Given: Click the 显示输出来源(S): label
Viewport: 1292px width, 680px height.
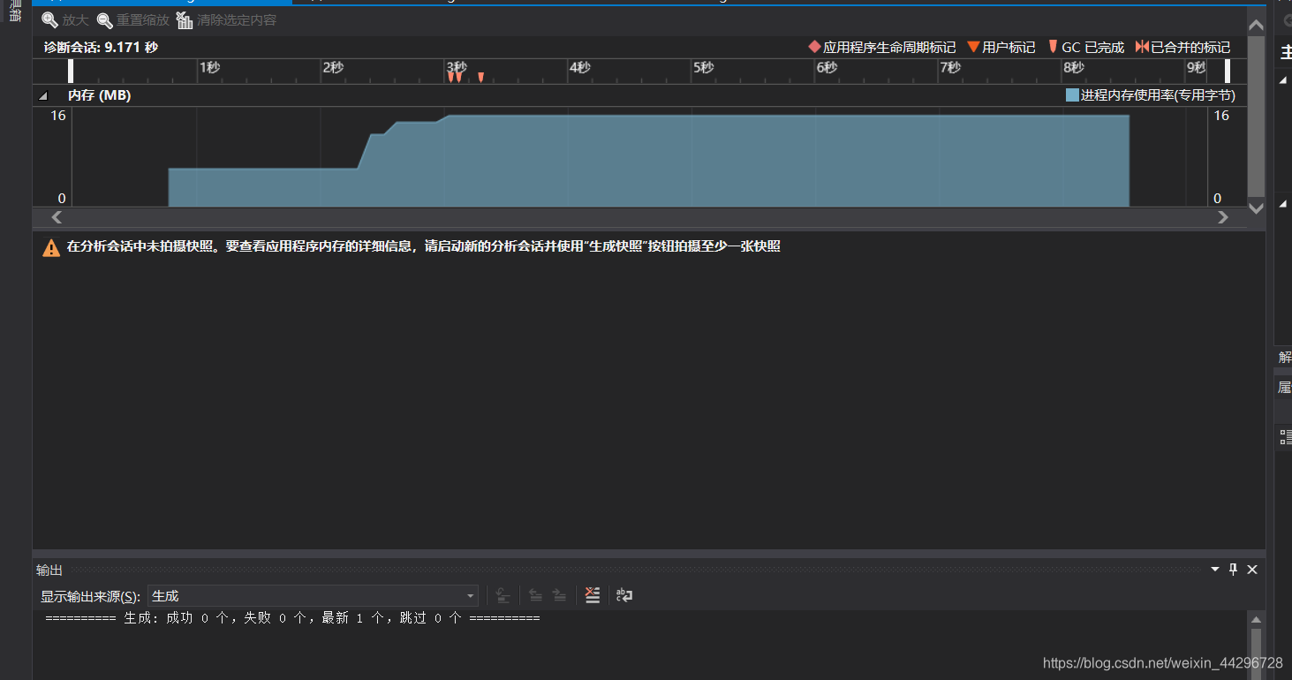Looking at the screenshot, I should 90,596.
